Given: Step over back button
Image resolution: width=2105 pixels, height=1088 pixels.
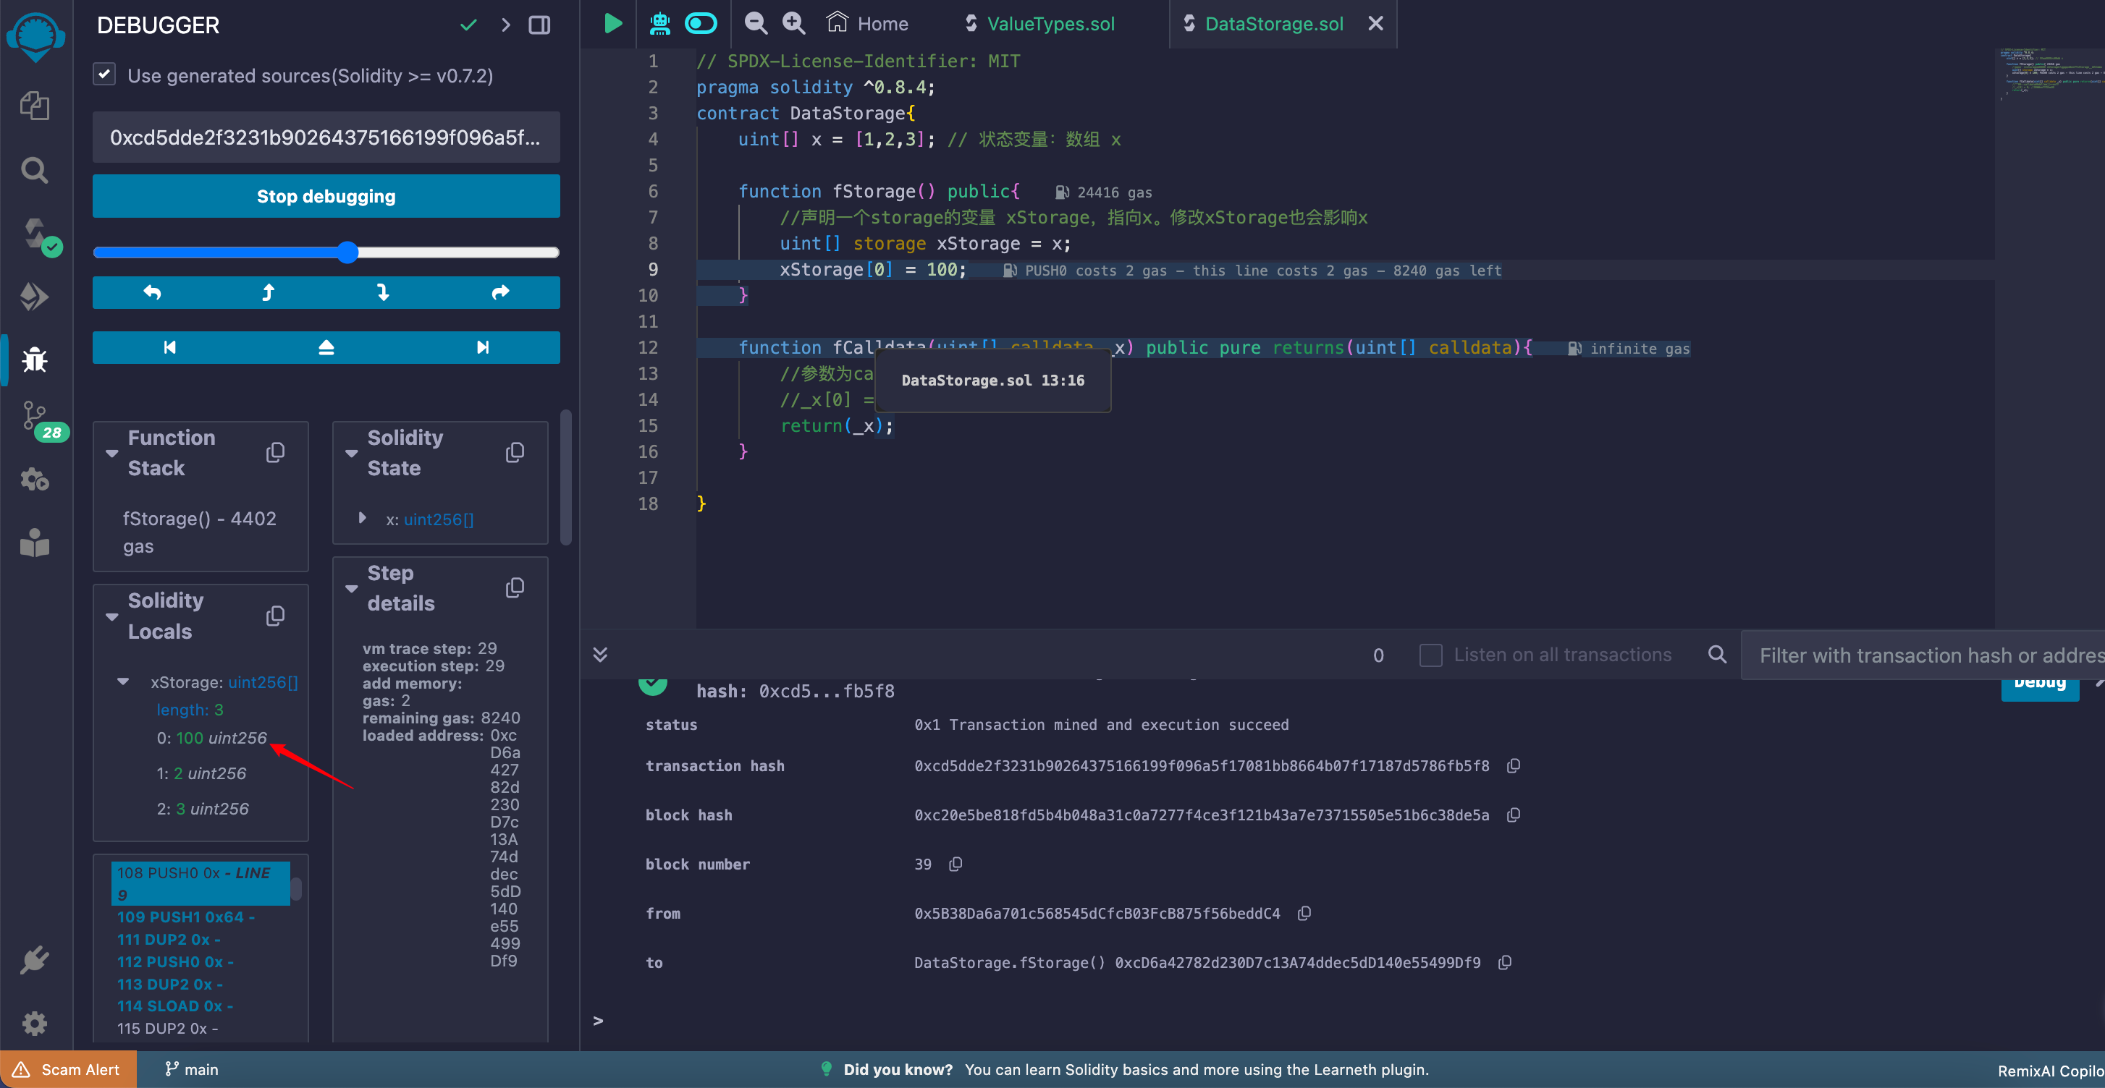Looking at the screenshot, I should point(152,292).
